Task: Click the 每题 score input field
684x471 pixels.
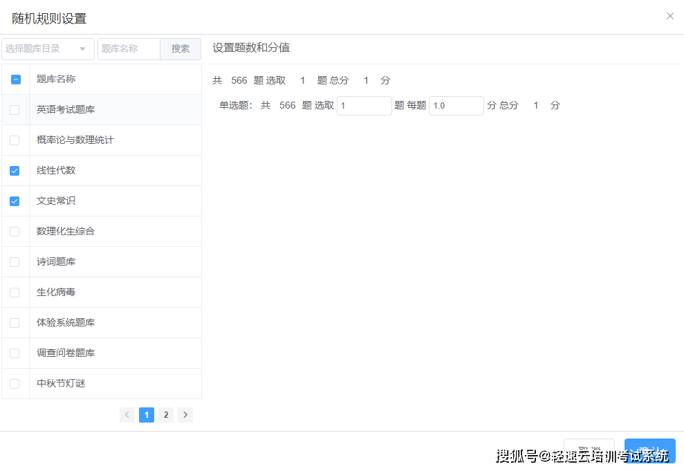Action: click(x=456, y=106)
